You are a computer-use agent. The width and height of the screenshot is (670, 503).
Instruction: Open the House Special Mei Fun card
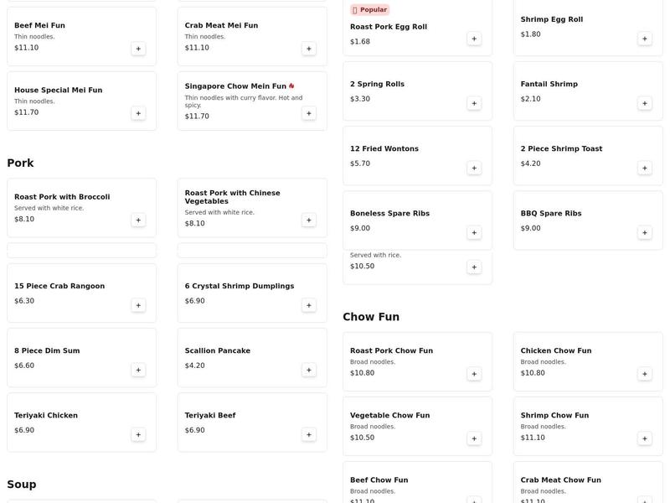81,101
